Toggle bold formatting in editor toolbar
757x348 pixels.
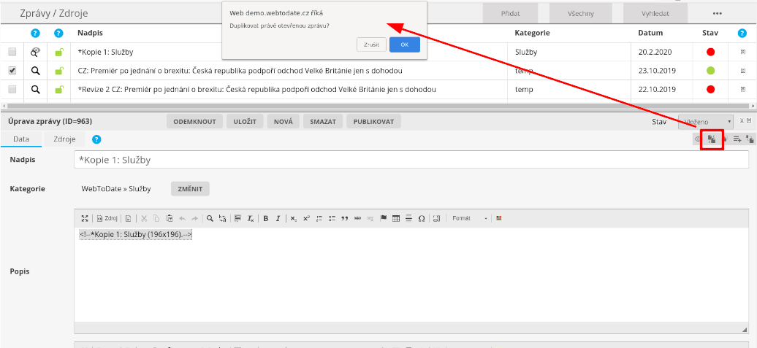pos(266,218)
